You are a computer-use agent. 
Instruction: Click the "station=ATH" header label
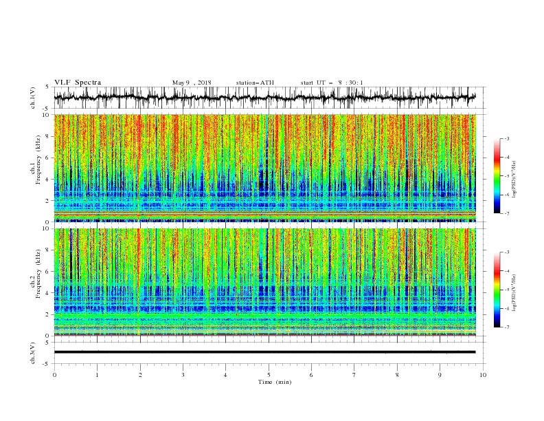tap(255, 83)
